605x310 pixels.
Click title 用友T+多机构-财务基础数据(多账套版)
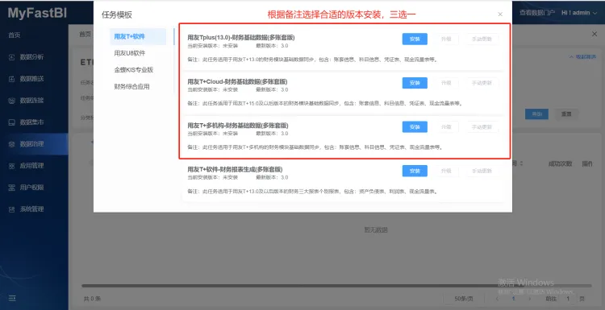point(238,126)
